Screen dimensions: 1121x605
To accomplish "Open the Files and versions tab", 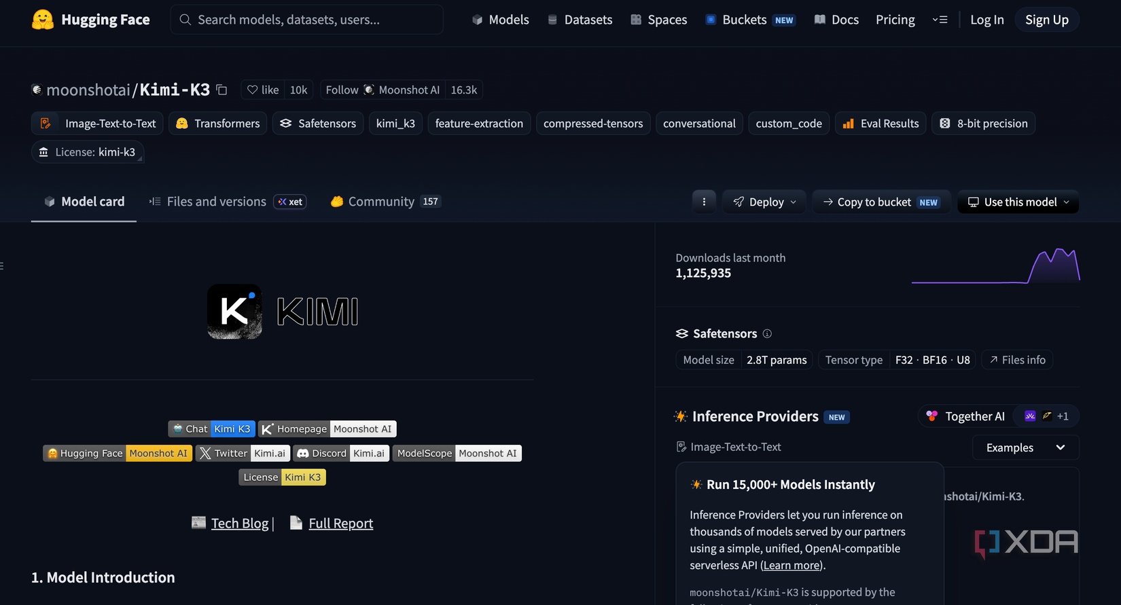I will tap(228, 202).
